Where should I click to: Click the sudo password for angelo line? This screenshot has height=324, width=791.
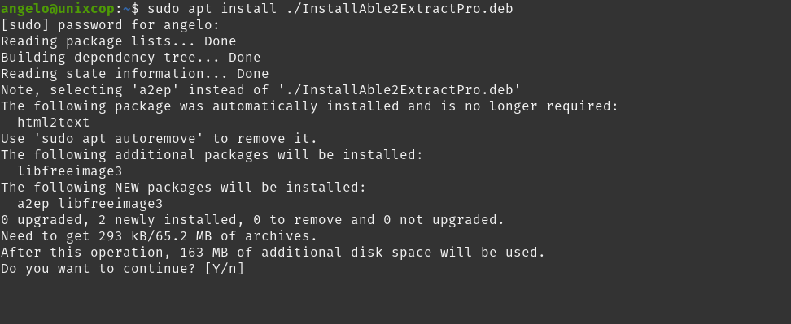coord(111,25)
